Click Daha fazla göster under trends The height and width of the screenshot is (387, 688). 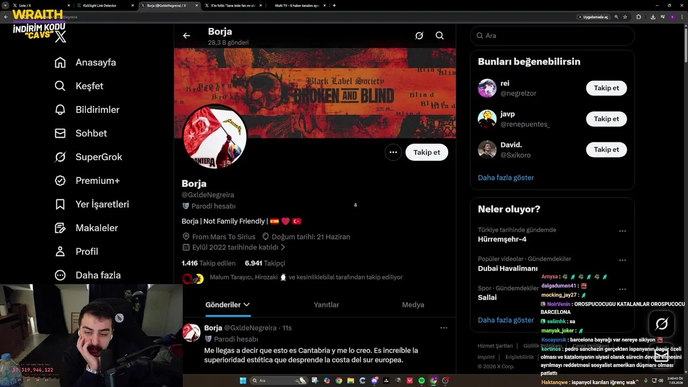pos(506,320)
